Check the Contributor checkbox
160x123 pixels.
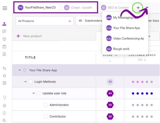point(45,117)
